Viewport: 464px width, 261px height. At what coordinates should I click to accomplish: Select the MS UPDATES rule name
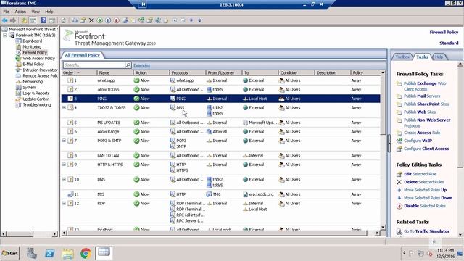click(109, 123)
